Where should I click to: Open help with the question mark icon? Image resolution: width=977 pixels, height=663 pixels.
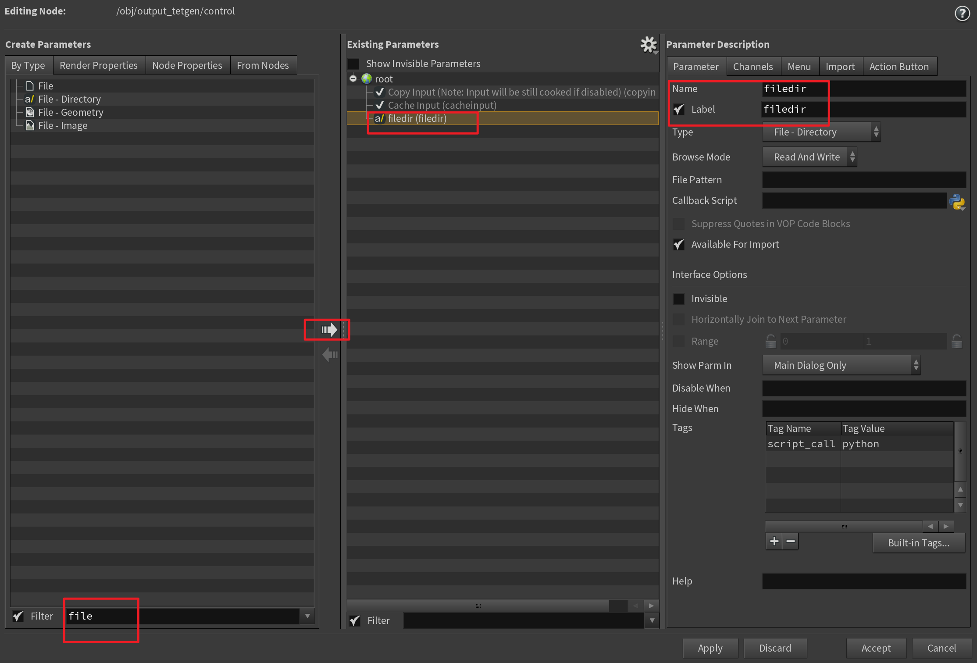tap(962, 13)
